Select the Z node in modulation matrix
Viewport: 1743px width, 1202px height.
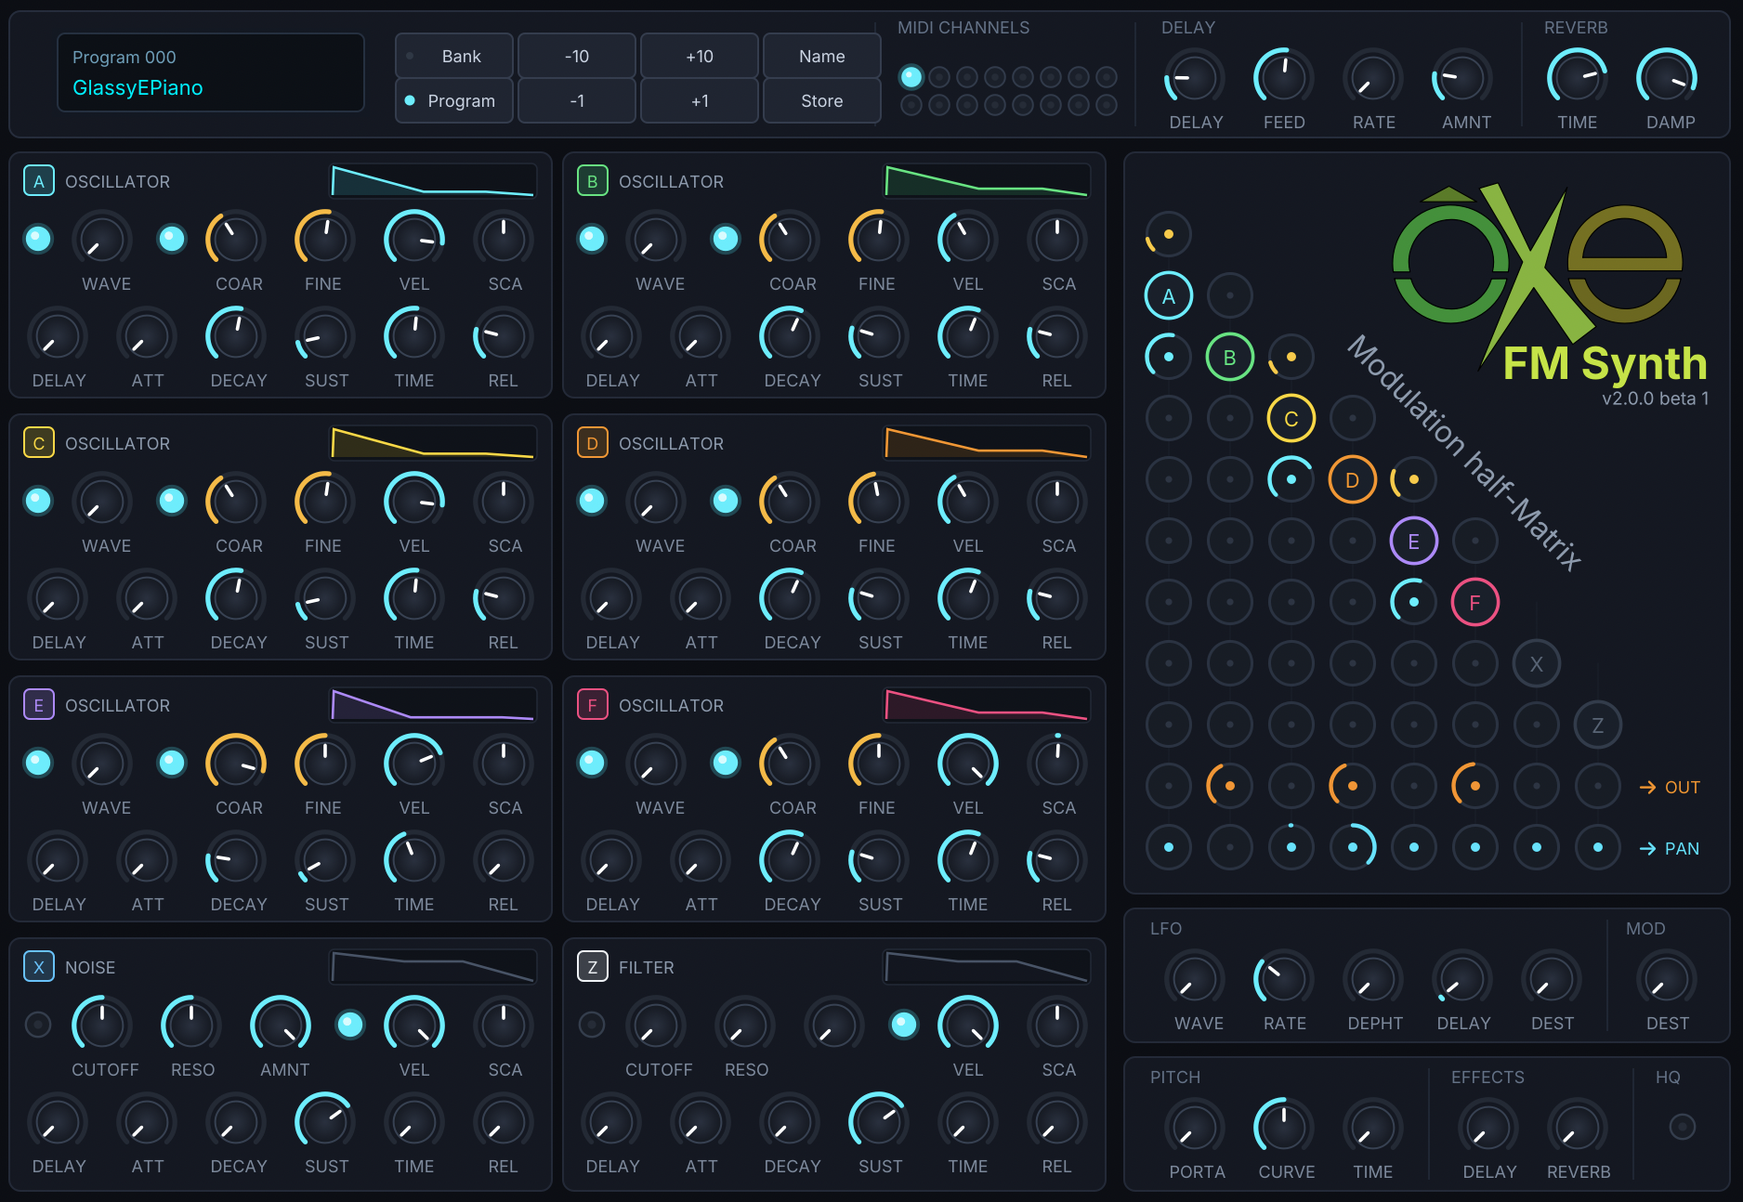1598,725
